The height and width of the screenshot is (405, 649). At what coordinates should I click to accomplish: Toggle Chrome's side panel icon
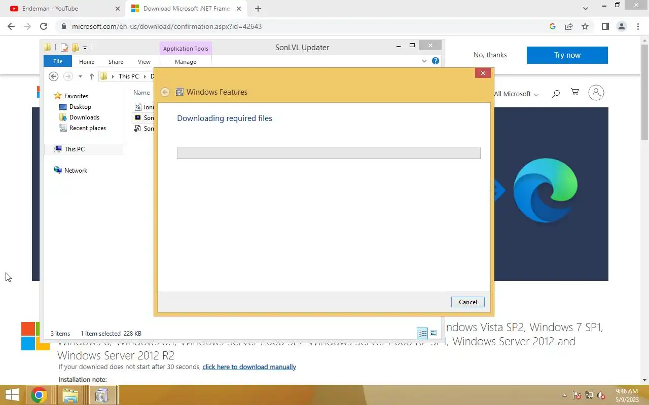click(x=605, y=26)
